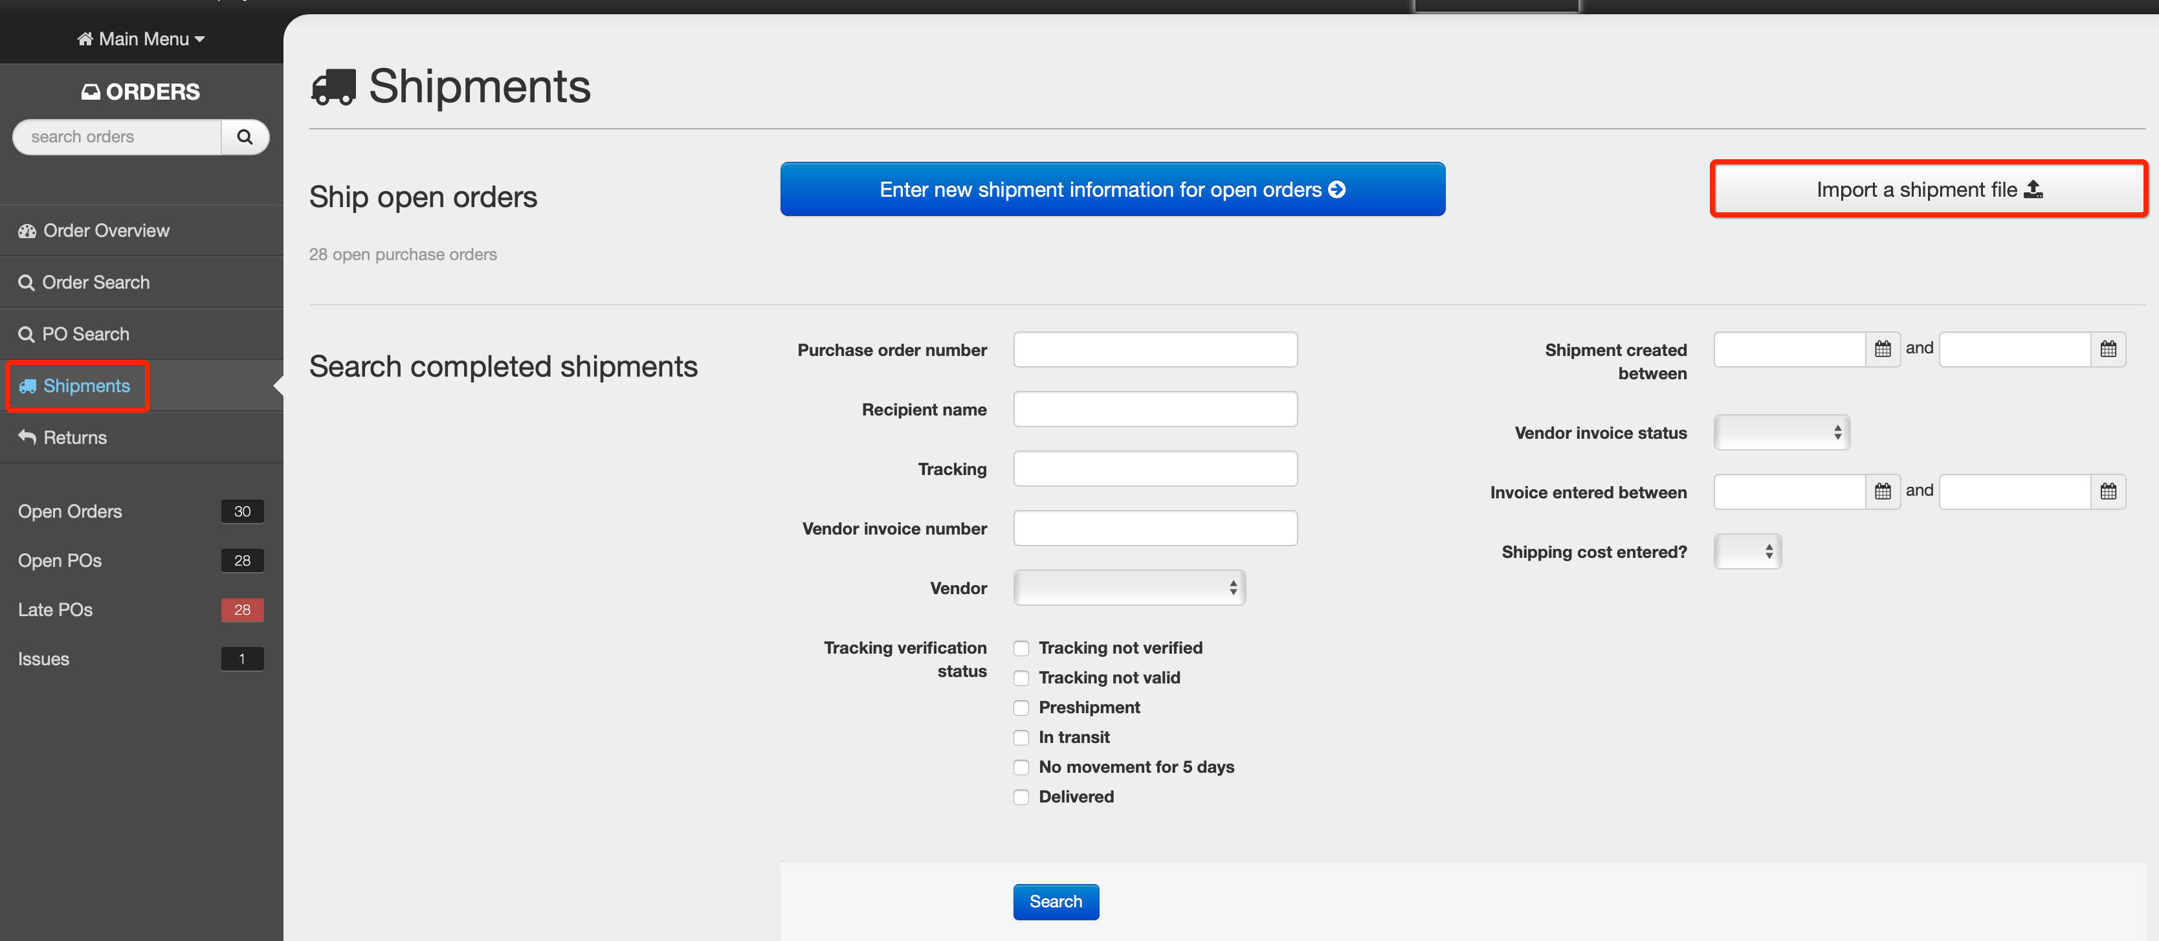Go to PO Search in sidebar
This screenshot has height=941, width=2159.
[x=85, y=335]
